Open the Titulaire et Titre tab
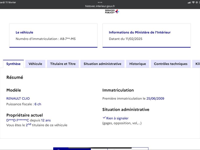Viewport: 200px width, 150px height. click(63, 64)
